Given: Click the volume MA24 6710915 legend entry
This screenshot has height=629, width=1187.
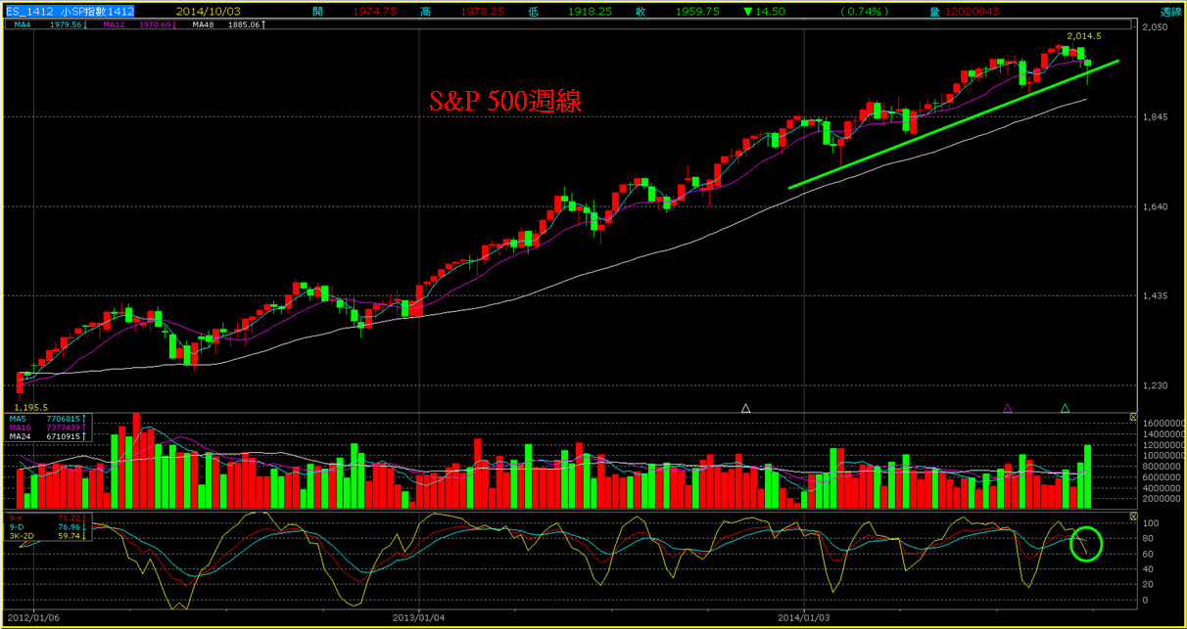Looking at the screenshot, I should [47, 435].
